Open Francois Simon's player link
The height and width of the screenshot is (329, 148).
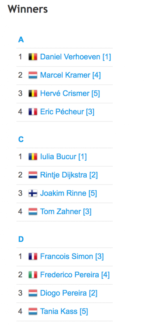72,256
